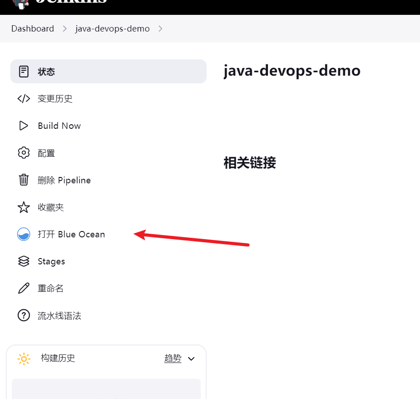Click the question mark pipeline syntax icon
Screen dimensions: 420x399
pyautogui.click(x=23, y=315)
